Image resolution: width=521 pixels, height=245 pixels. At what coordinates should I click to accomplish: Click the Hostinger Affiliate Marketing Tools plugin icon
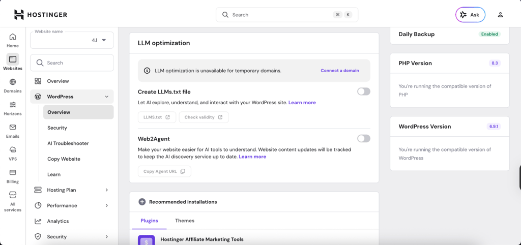point(146,240)
